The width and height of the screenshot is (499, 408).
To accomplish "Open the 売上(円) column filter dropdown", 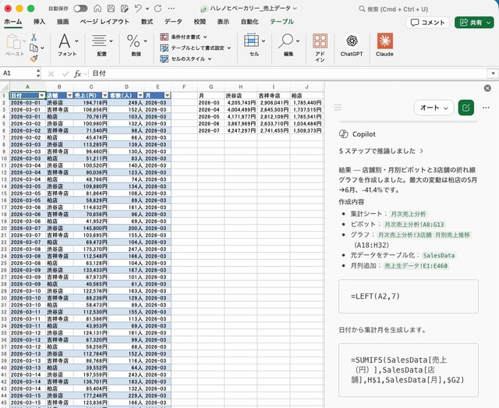I will coord(105,95).
